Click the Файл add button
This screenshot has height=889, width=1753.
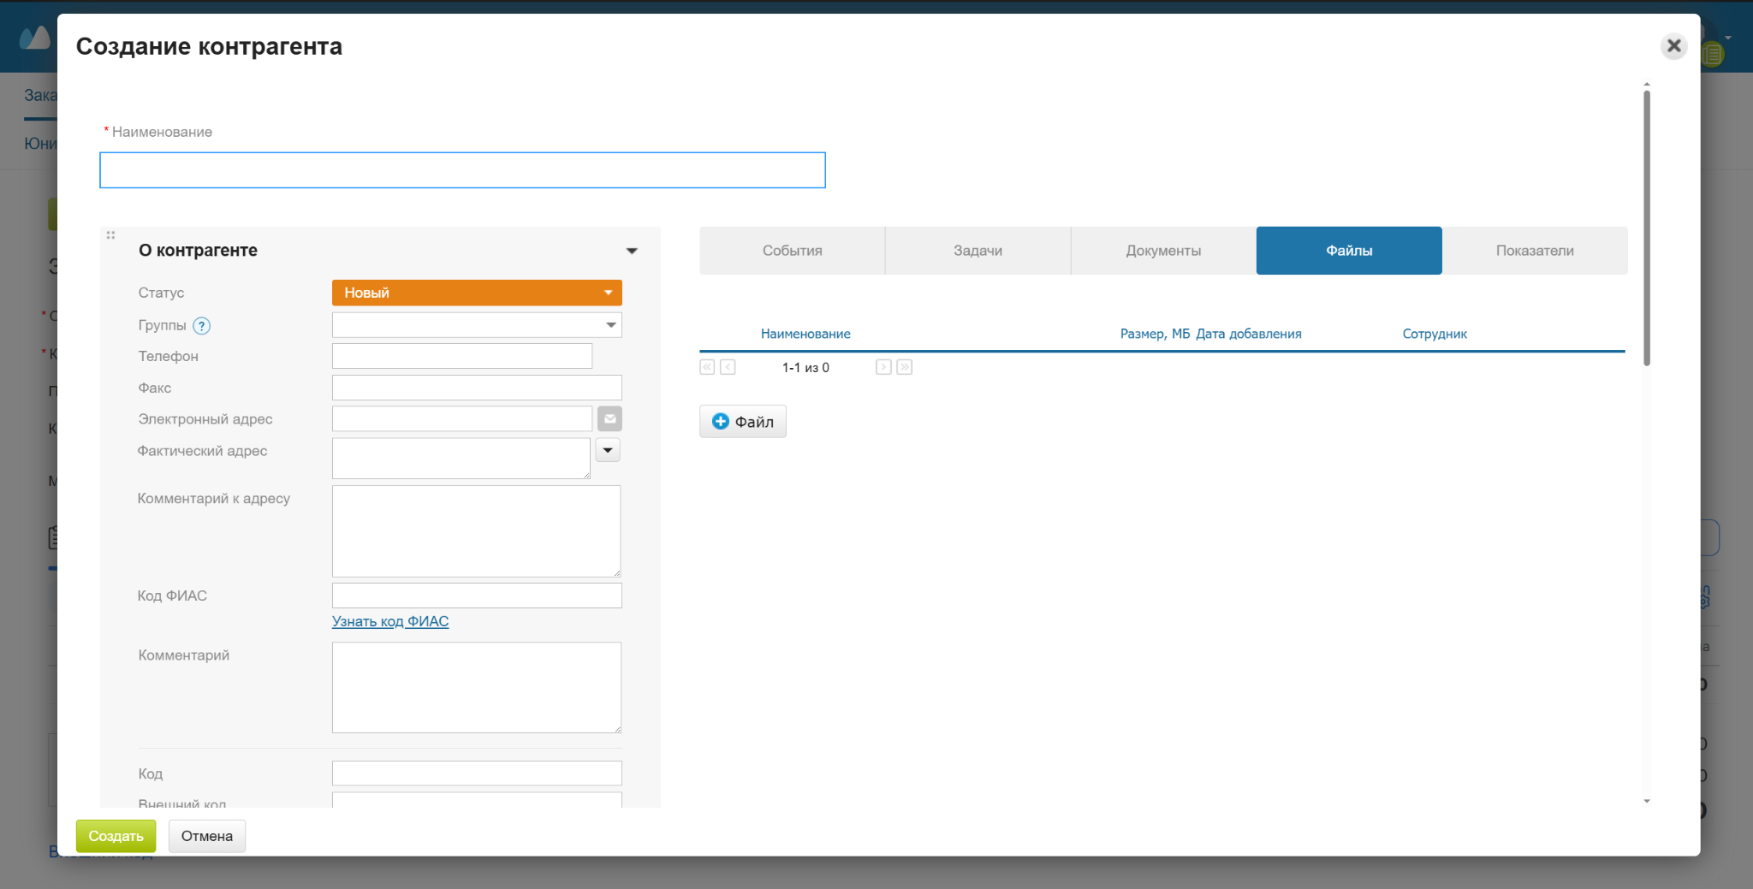coord(743,422)
